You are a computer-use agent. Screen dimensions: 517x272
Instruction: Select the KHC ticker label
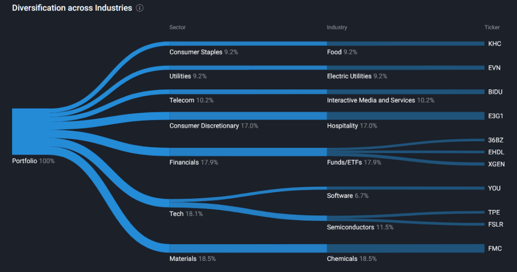coord(494,44)
